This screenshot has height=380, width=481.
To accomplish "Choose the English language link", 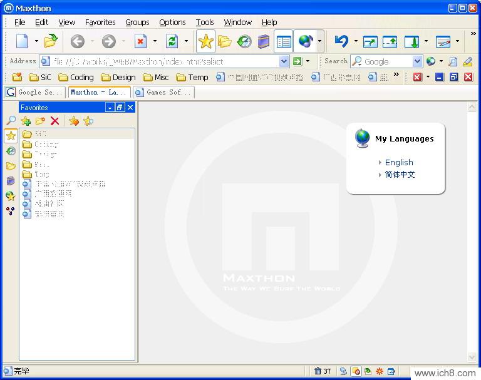I will tap(399, 162).
